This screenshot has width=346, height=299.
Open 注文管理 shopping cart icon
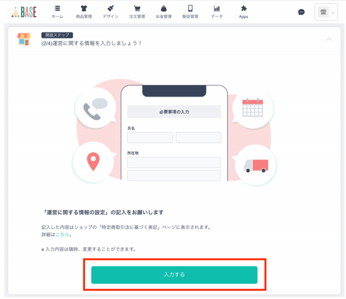[x=137, y=8]
